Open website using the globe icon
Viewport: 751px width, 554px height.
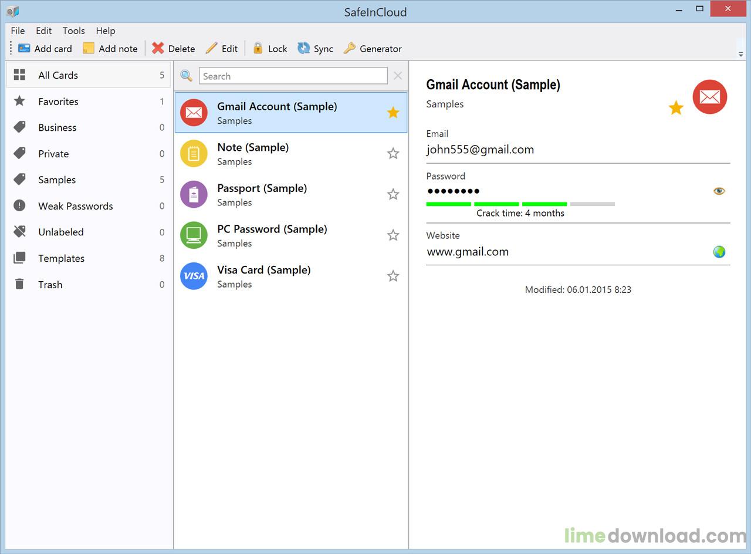click(x=719, y=252)
